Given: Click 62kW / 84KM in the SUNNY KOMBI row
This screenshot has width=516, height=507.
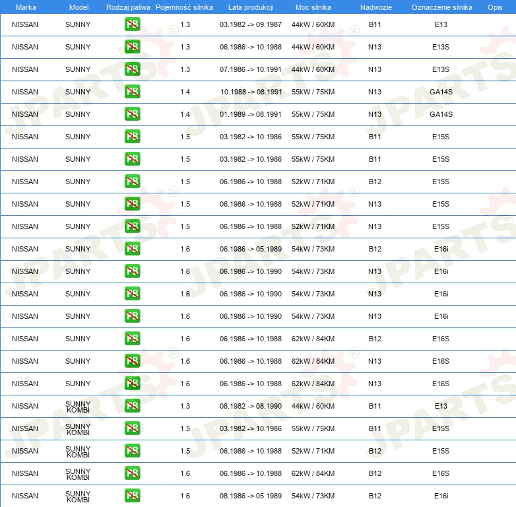Looking at the screenshot, I should (x=313, y=473).
